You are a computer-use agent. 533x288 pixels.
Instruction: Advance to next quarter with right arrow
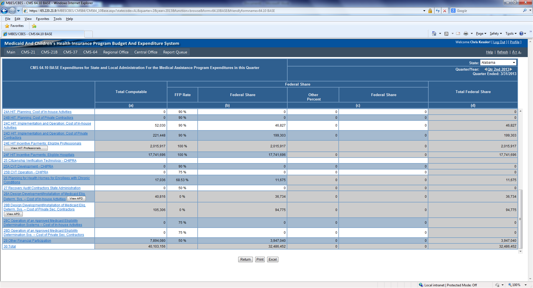coord(511,69)
